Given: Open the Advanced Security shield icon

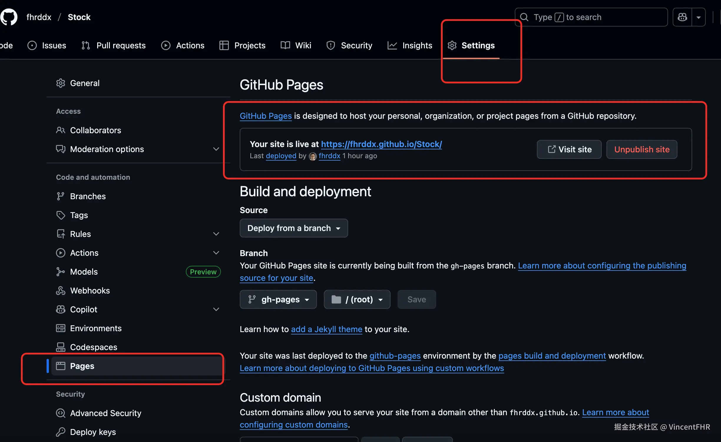Looking at the screenshot, I should pyautogui.click(x=61, y=413).
